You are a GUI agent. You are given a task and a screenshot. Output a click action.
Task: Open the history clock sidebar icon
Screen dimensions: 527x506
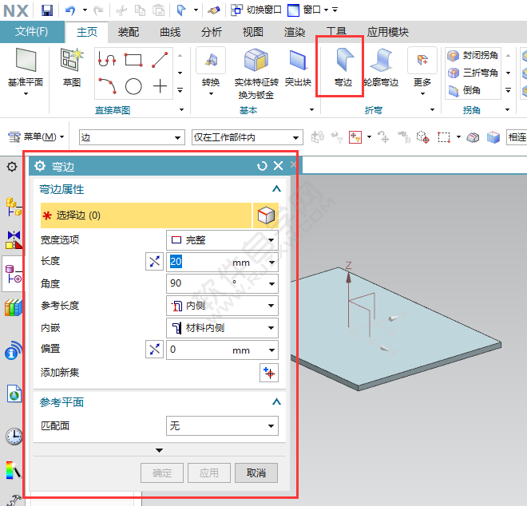coord(14,437)
